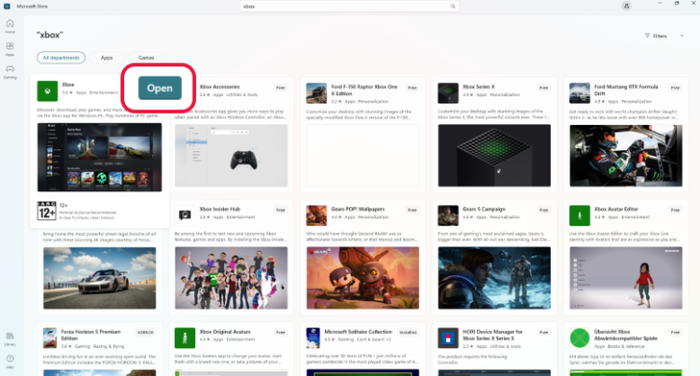Expand the Filters dropdown chevron

[x=681, y=35]
